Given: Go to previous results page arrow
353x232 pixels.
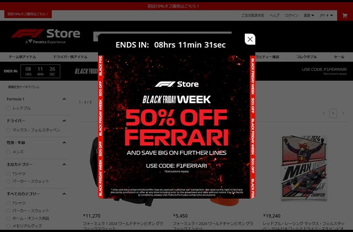Looking at the screenshot, I should click(324, 113).
